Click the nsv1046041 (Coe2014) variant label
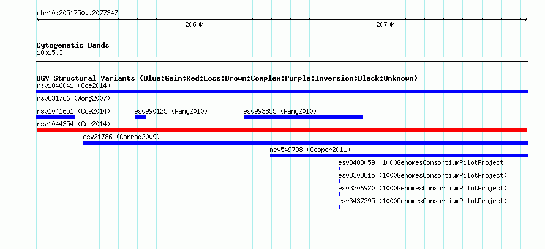The image size is (545, 249). tap(73, 85)
